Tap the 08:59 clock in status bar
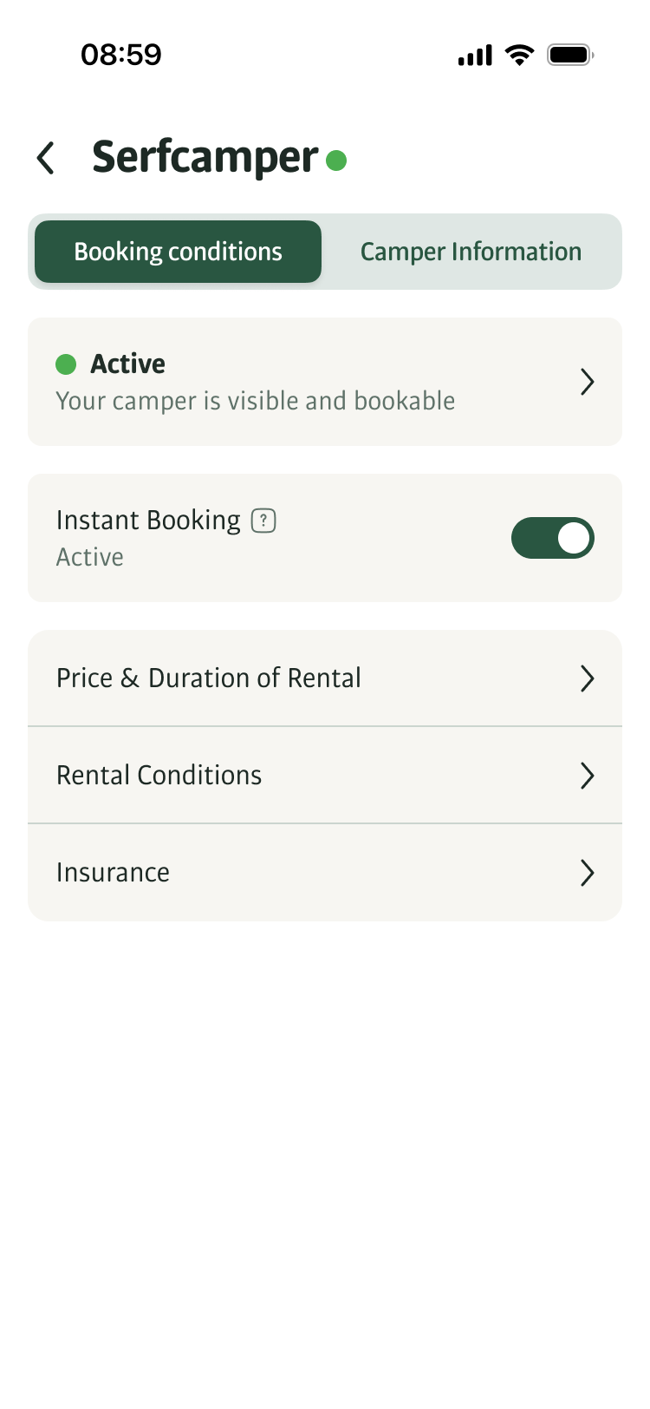Screen dimensions: 650x1409 pos(121,55)
